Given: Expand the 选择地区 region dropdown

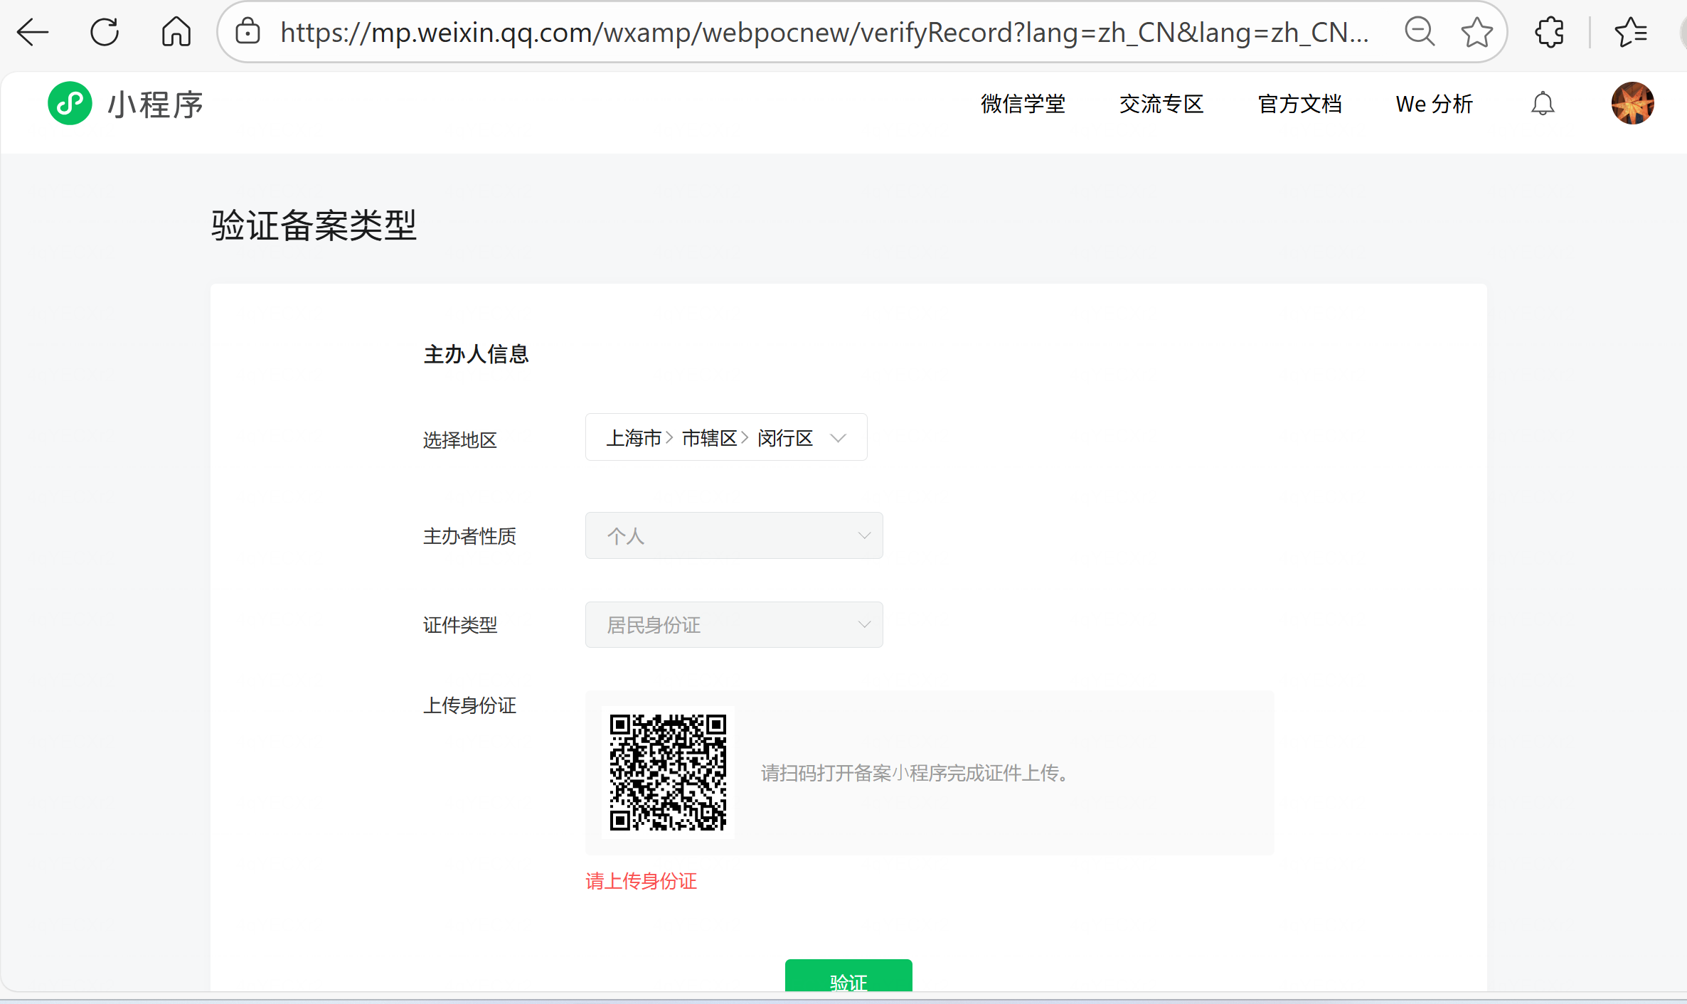Looking at the screenshot, I should click(725, 437).
